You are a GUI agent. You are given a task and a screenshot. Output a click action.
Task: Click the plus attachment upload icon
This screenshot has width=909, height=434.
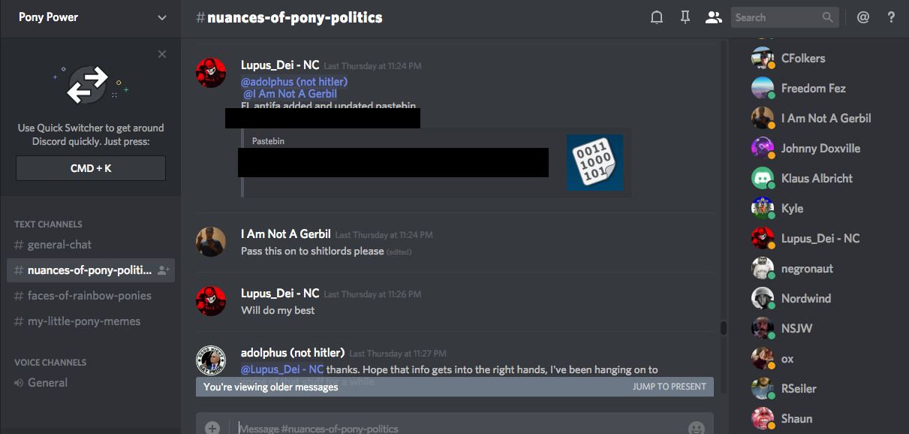point(212,428)
